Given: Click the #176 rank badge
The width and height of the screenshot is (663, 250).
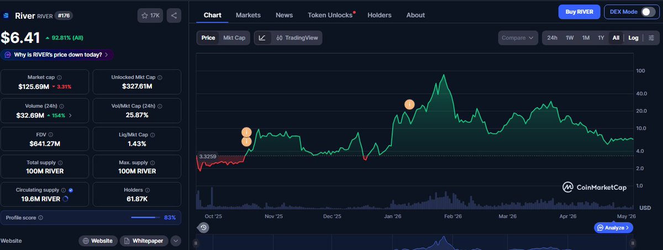Looking at the screenshot, I should pyautogui.click(x=65, y=16).
